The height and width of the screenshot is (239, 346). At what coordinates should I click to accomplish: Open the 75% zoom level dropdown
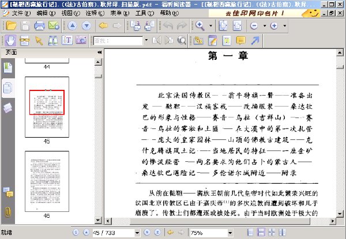(x=230, y=233)
